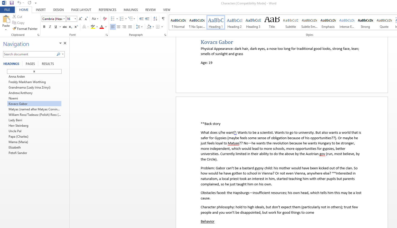Viewport: 397px width, 228px height.
Task: Click the Format Painter brush icon
Action: [15, 29]
